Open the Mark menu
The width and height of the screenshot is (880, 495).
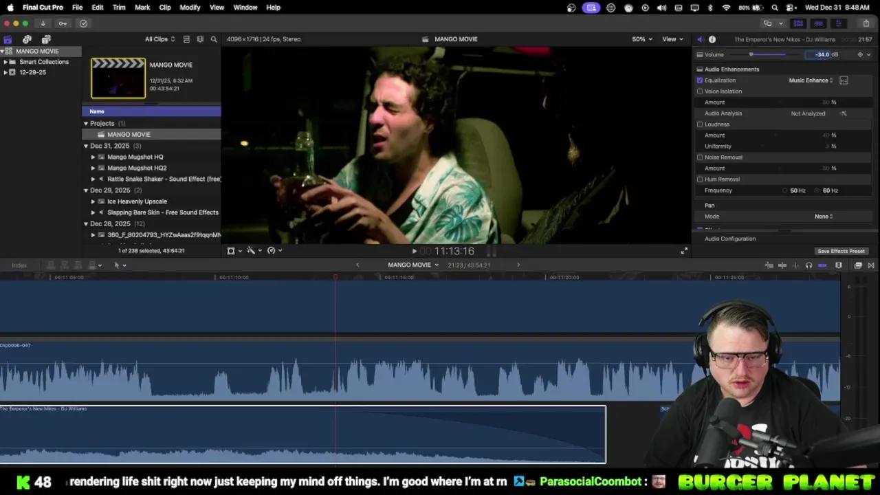pyautogui.click(x=142, y=8)
